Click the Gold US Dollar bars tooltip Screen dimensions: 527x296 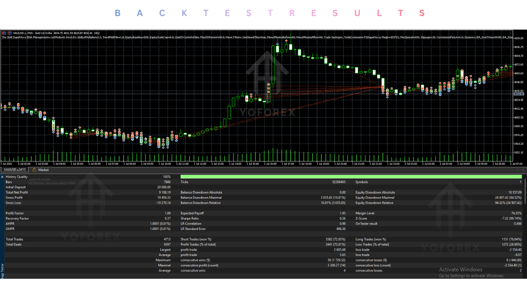pos(52,181)
